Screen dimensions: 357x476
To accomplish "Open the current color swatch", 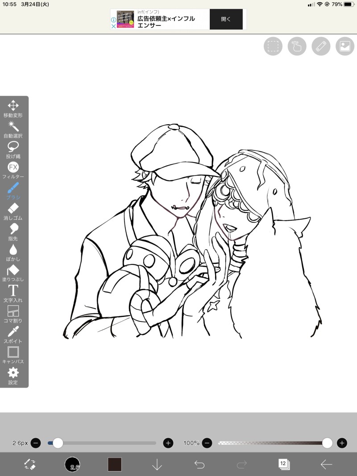I will 115,464.
